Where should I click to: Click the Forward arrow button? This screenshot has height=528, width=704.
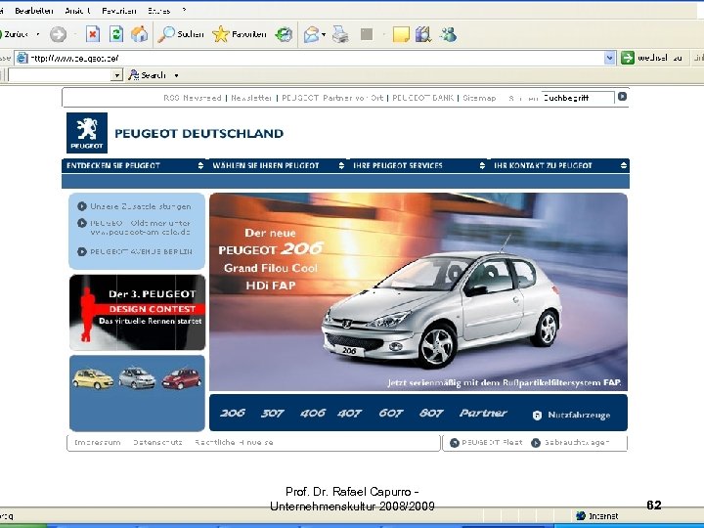coord(58,34)
